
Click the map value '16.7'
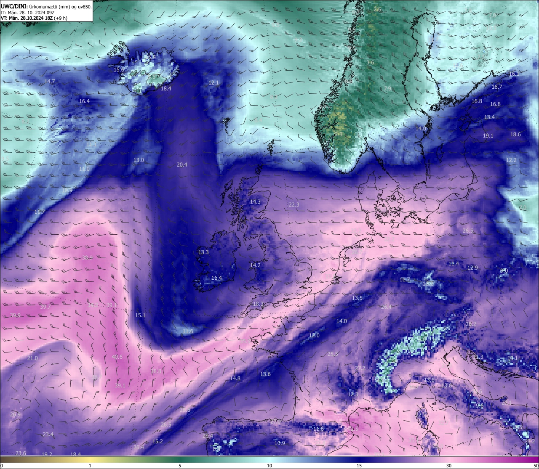[x=497, y=87]
